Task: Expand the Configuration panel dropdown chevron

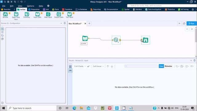Action: point(61,23)
